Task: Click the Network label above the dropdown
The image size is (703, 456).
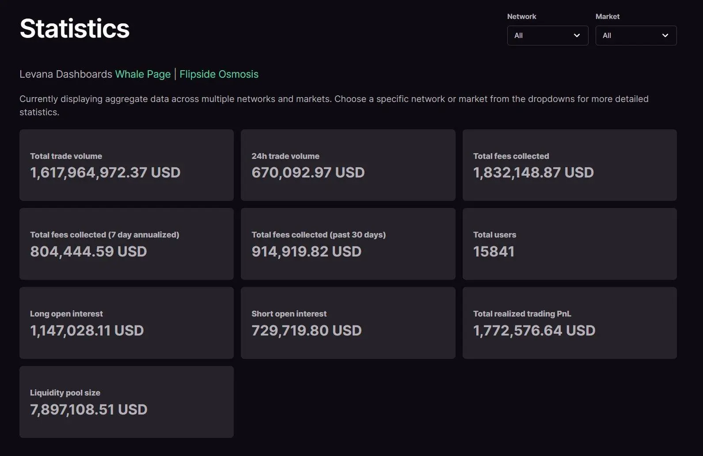Action: pyautogui.click(x=521, y=16)
